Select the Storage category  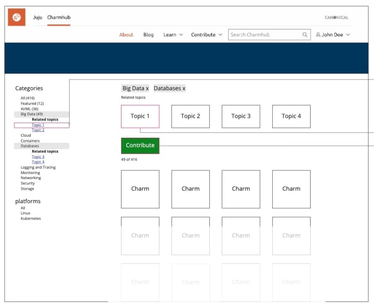coord(27,189)
